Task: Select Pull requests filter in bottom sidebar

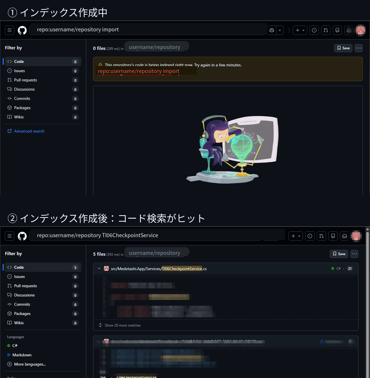Action: tap(43, 286)
